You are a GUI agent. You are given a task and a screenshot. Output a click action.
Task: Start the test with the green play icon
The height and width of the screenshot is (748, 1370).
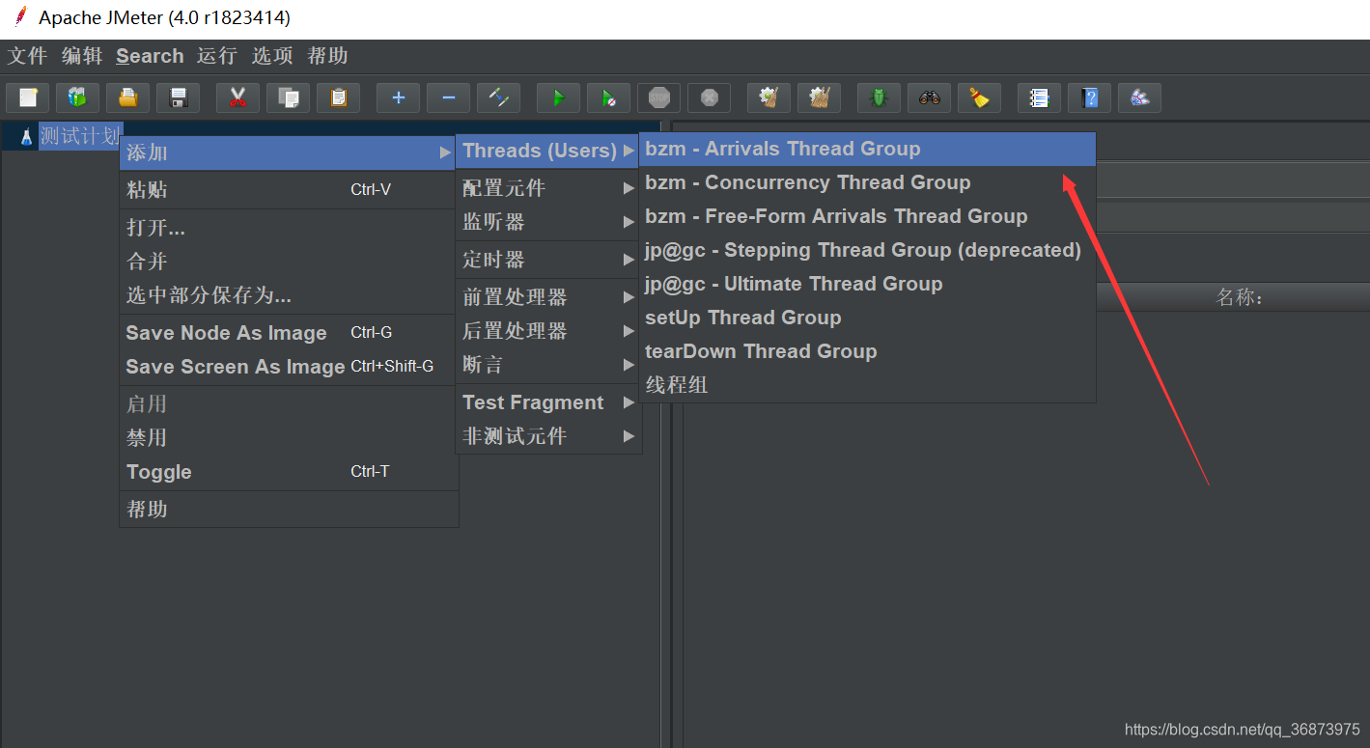558,97
